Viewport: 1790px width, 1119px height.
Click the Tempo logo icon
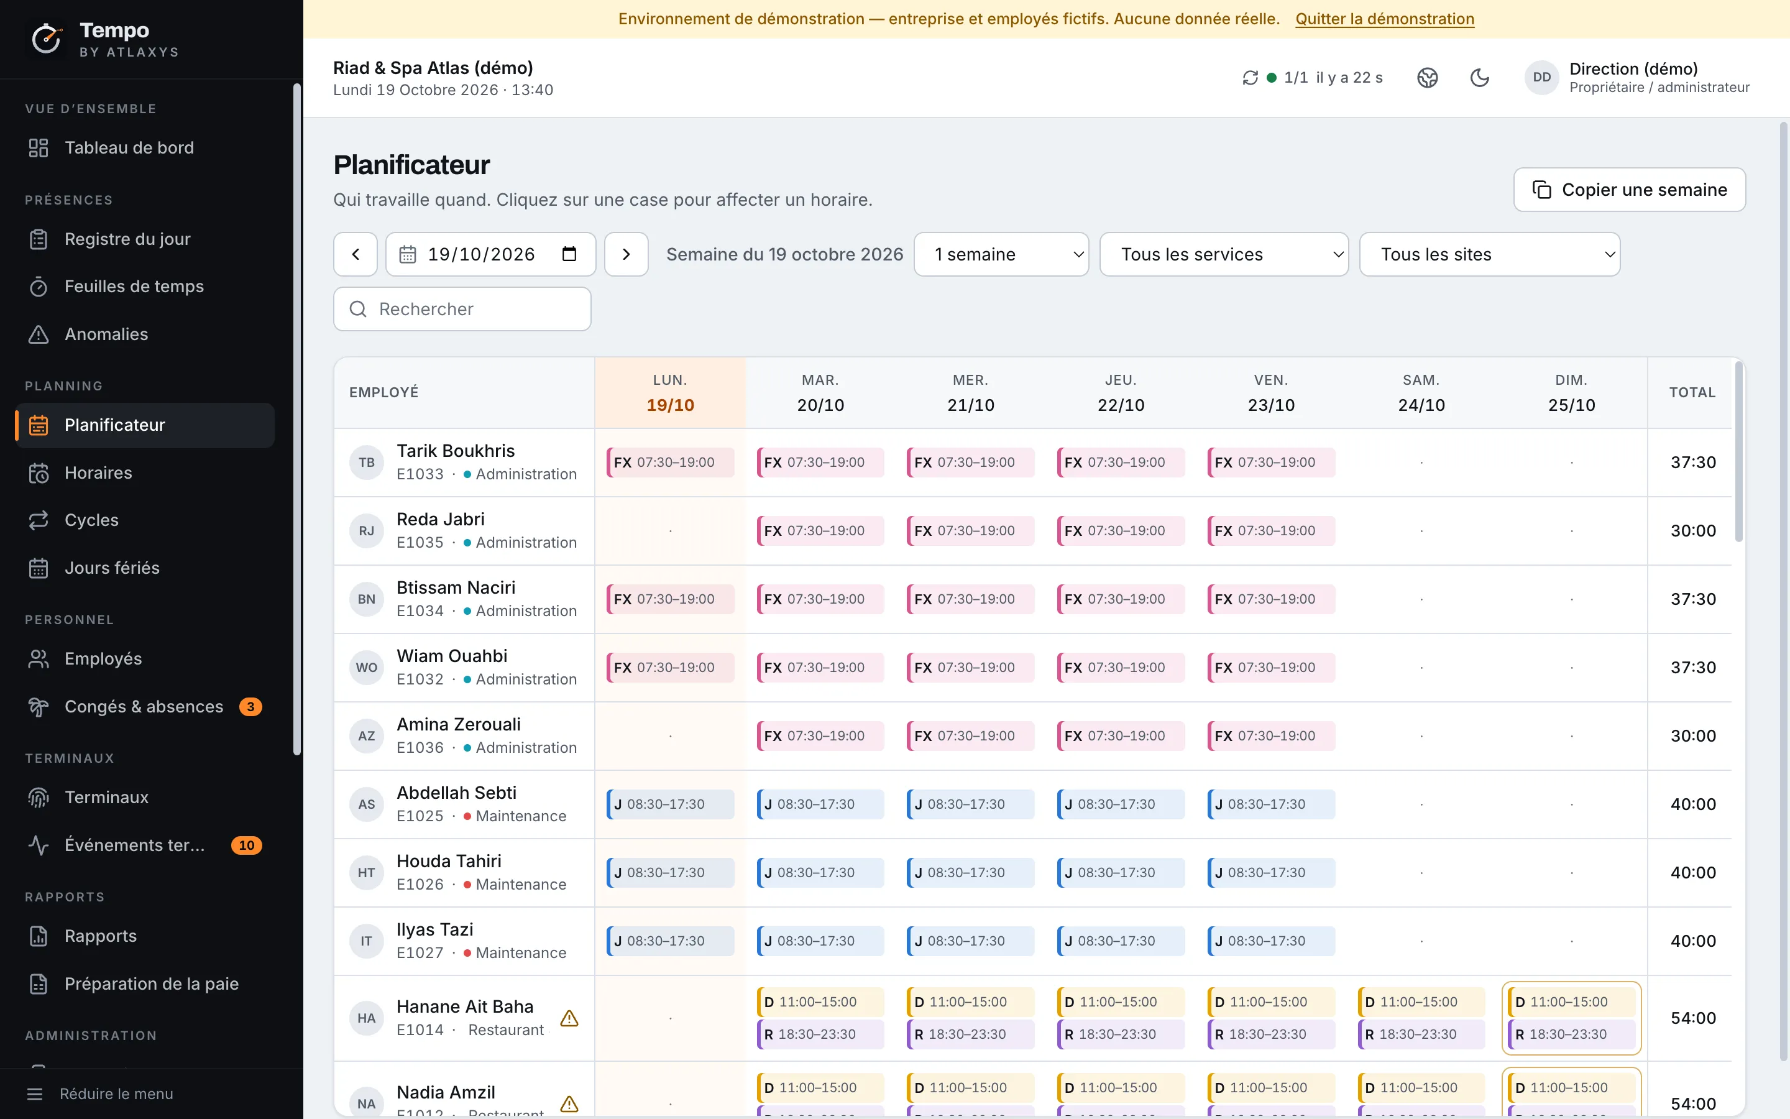click(47, 39)
